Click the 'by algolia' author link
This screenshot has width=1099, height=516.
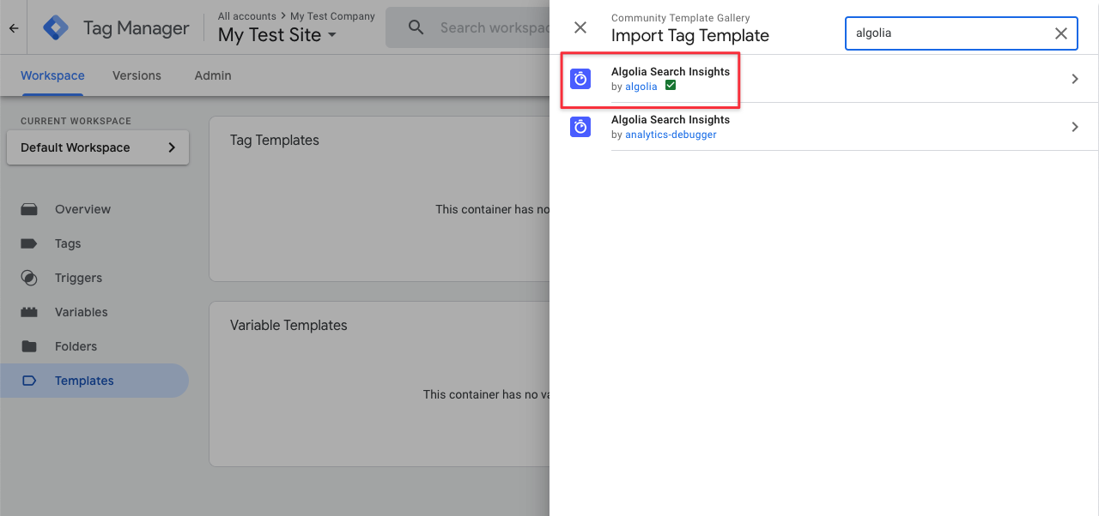click(x=641, y=87)
